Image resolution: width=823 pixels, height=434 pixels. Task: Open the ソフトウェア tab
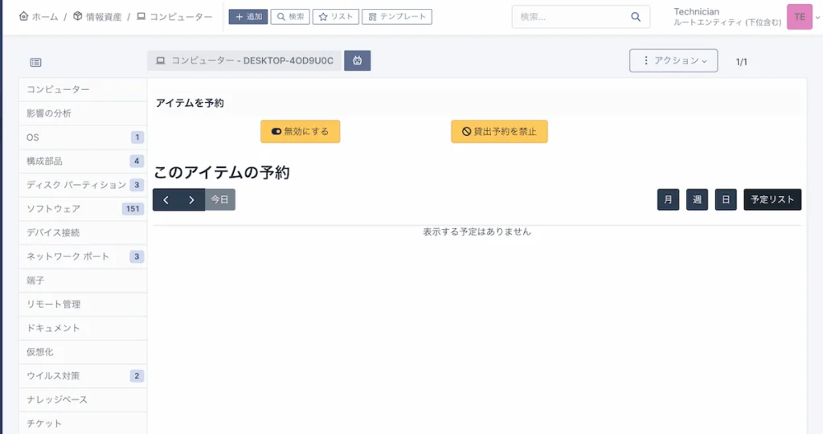point(83,209)
